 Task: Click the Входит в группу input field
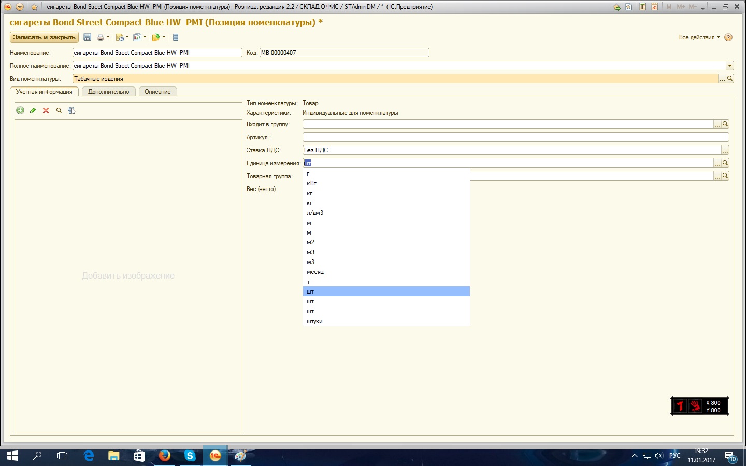click(x=508, y=124)
